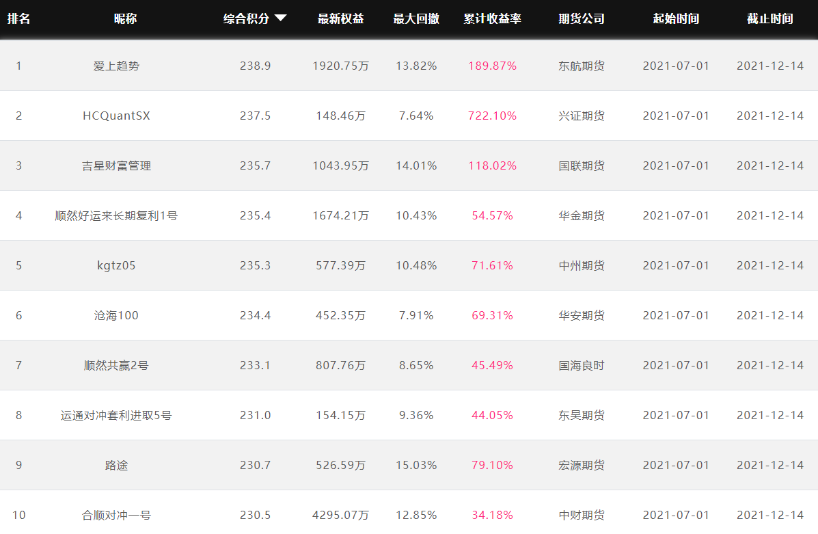Click return rate 722.10%
The height and width of the screenshot is (534, 818).
click(493, 116)
